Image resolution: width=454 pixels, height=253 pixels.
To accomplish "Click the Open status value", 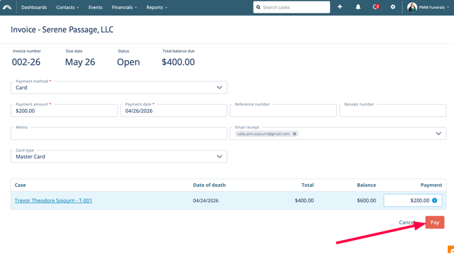I will coord(128,62).
